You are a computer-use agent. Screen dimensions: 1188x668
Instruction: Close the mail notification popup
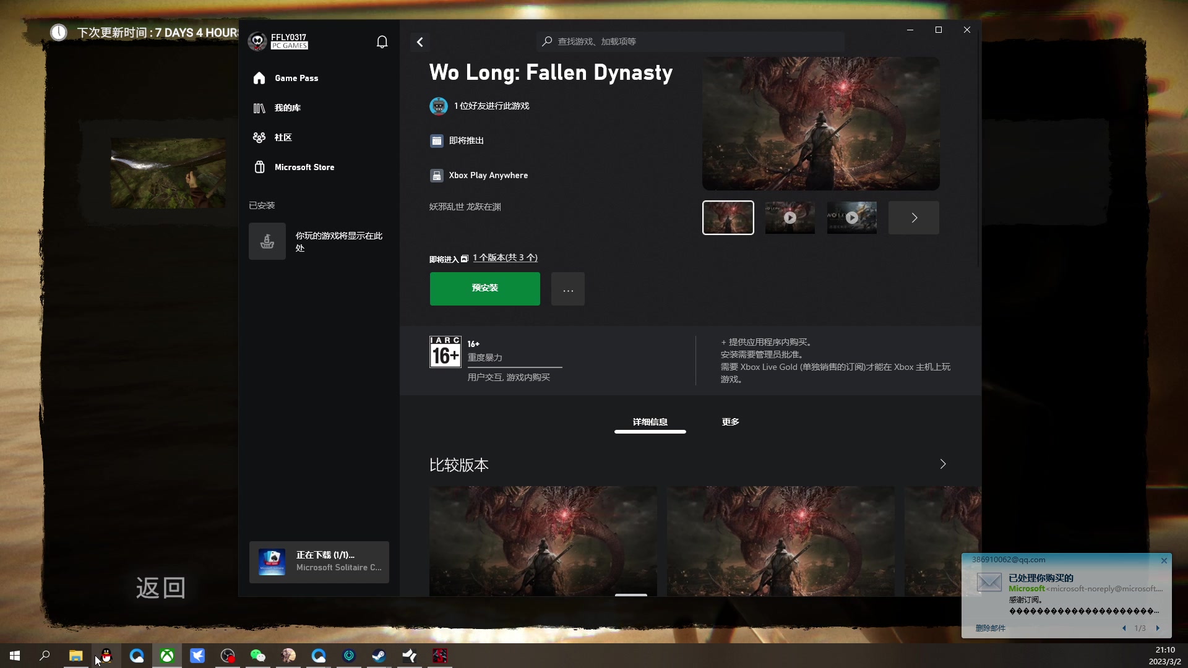(x=1164, y=560)
